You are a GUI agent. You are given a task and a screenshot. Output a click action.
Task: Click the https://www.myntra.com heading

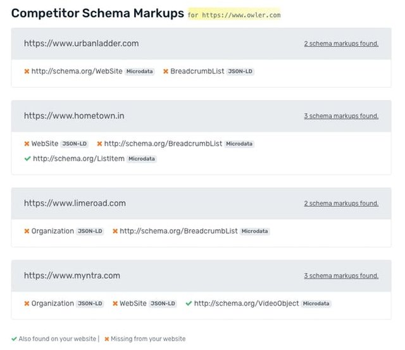click(x=72, y=275)
